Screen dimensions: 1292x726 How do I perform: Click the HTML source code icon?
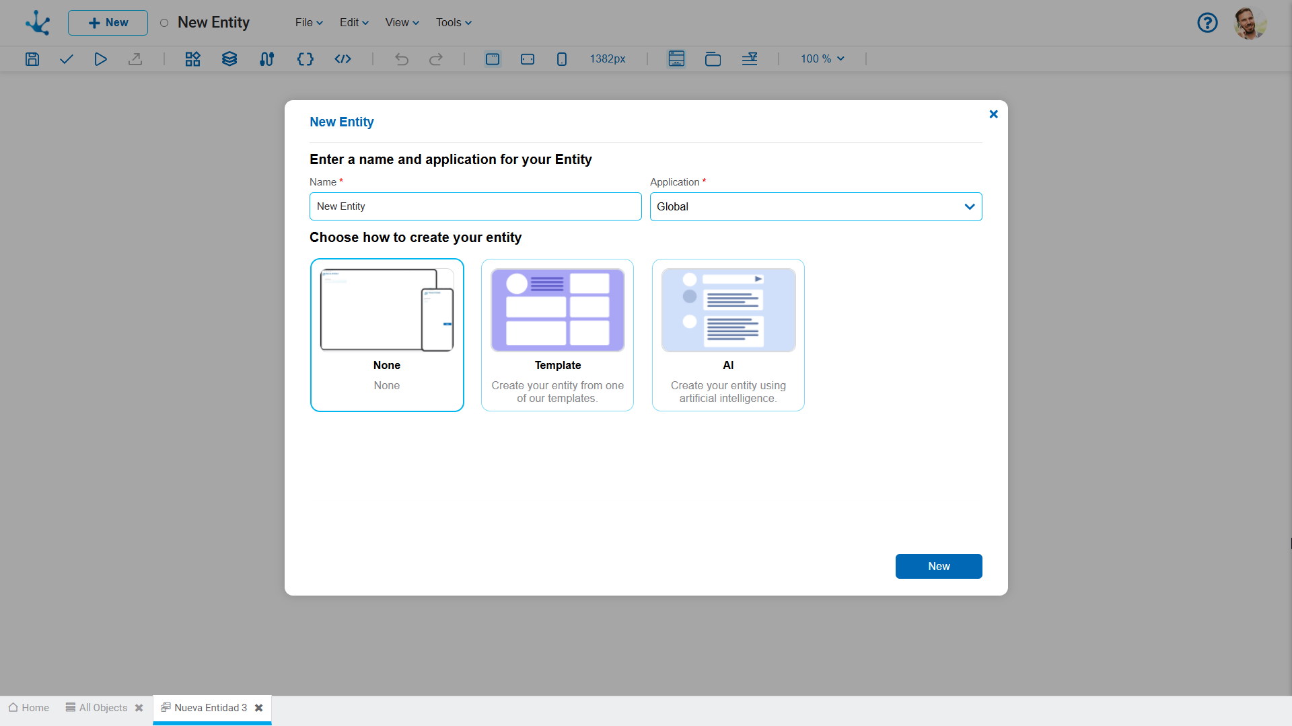pos(343,59)
